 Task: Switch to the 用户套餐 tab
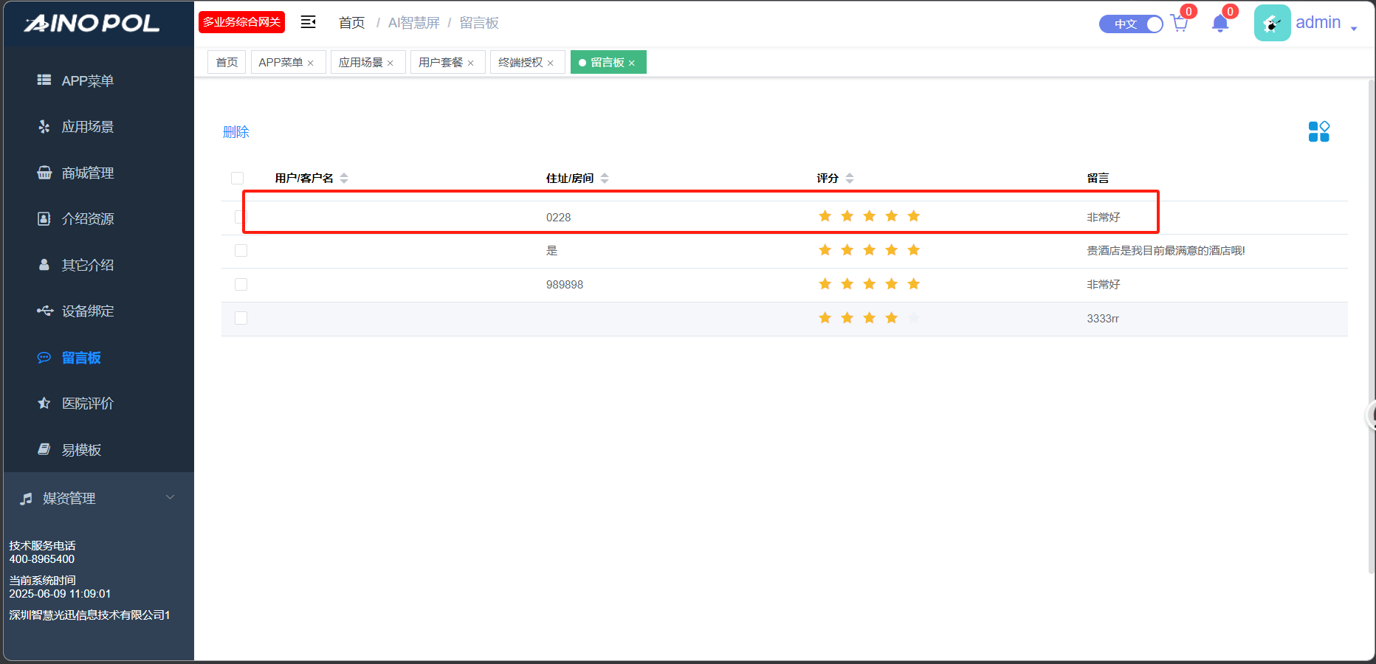tap(441, 63)
